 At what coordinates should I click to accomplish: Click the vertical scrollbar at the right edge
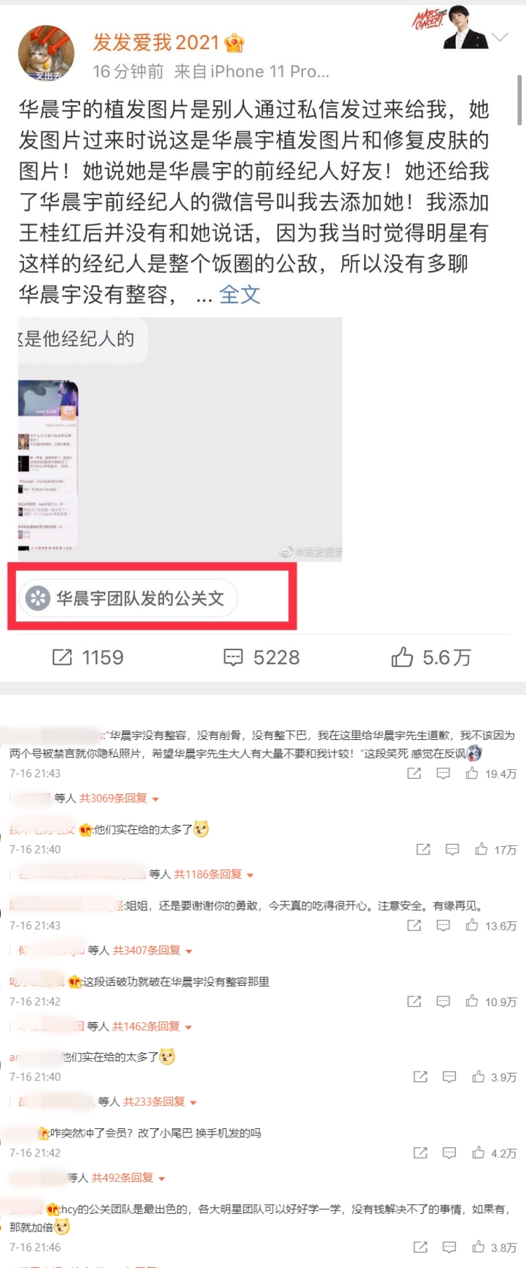[519, 100]
